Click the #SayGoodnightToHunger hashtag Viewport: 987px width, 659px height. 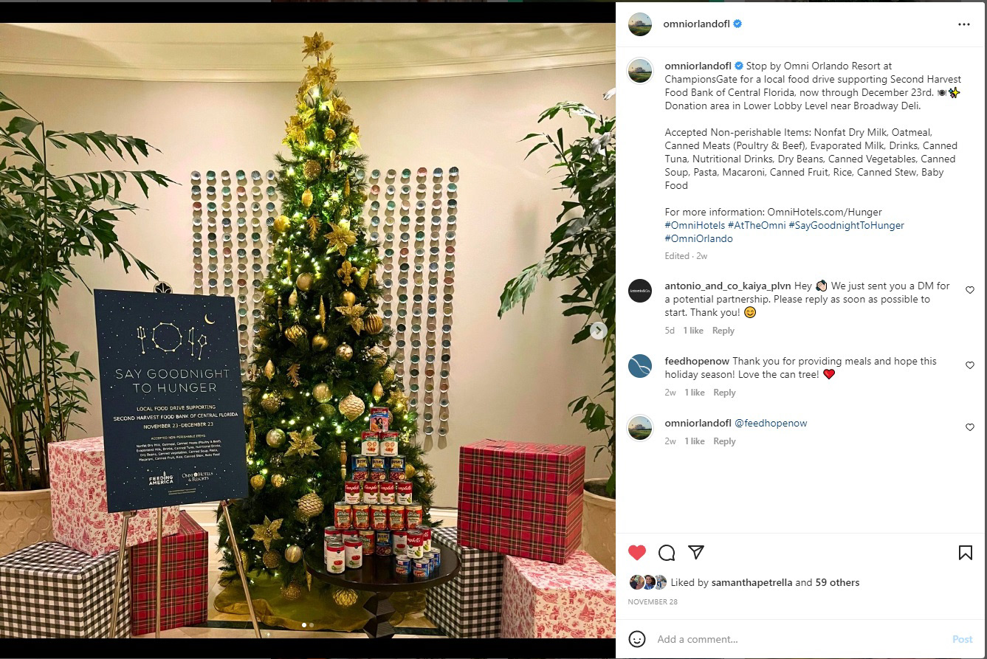tap(846, 225)
